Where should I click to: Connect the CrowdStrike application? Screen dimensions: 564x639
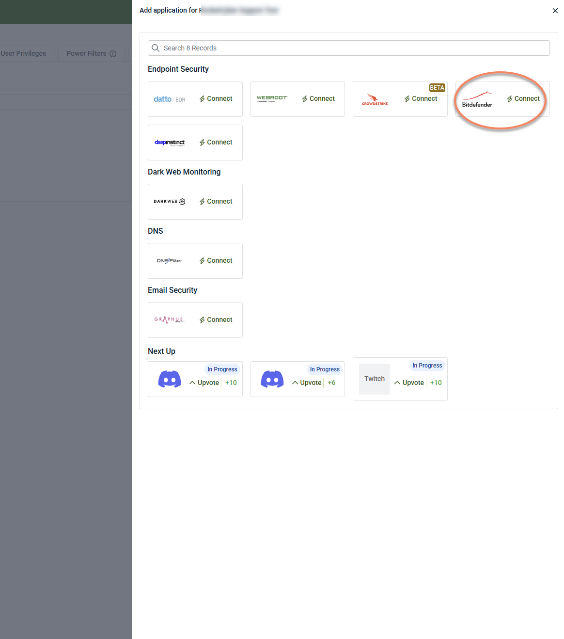coord(421,99)
